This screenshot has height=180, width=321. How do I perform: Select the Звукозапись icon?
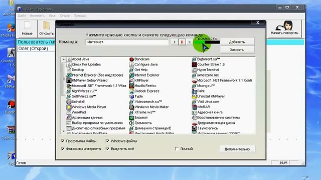194,128
